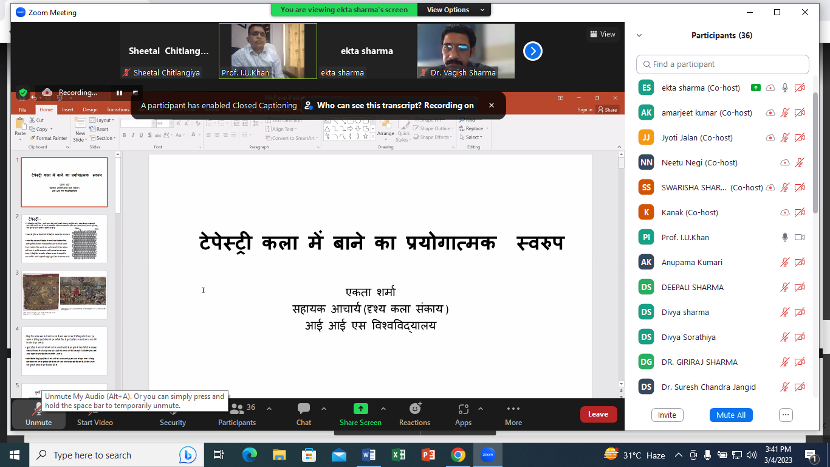830x467 pixels.
Task: Type in Find a participant search field
Action: [723, 64]
